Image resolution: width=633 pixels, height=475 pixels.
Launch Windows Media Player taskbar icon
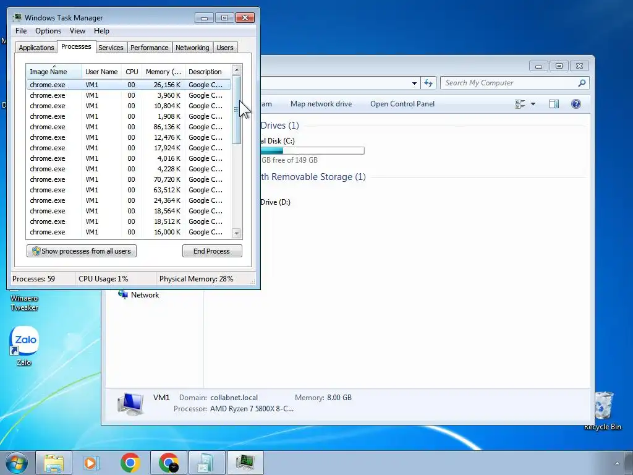(91, 463)
